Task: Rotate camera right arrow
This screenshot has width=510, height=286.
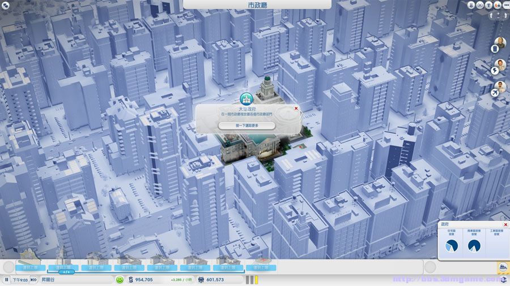Action: [505, 15]
